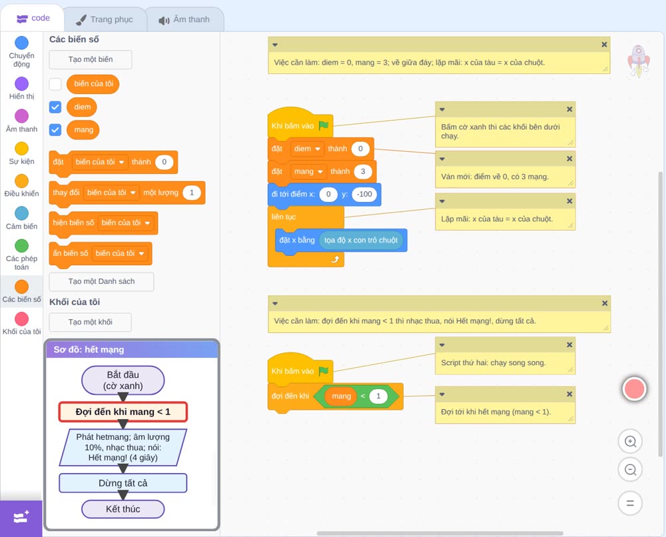Click the horizontal workspace scrollbar
This screenshot has height=537, width=666.
pos(440,533)
